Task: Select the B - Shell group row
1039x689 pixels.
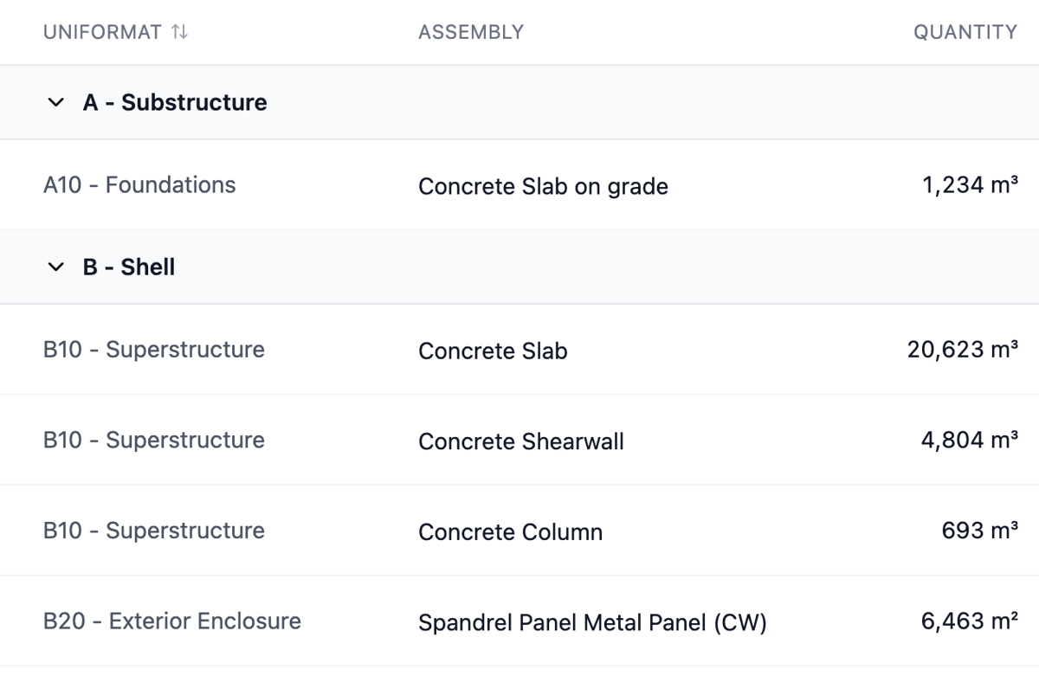Action: tap(519, 267)
